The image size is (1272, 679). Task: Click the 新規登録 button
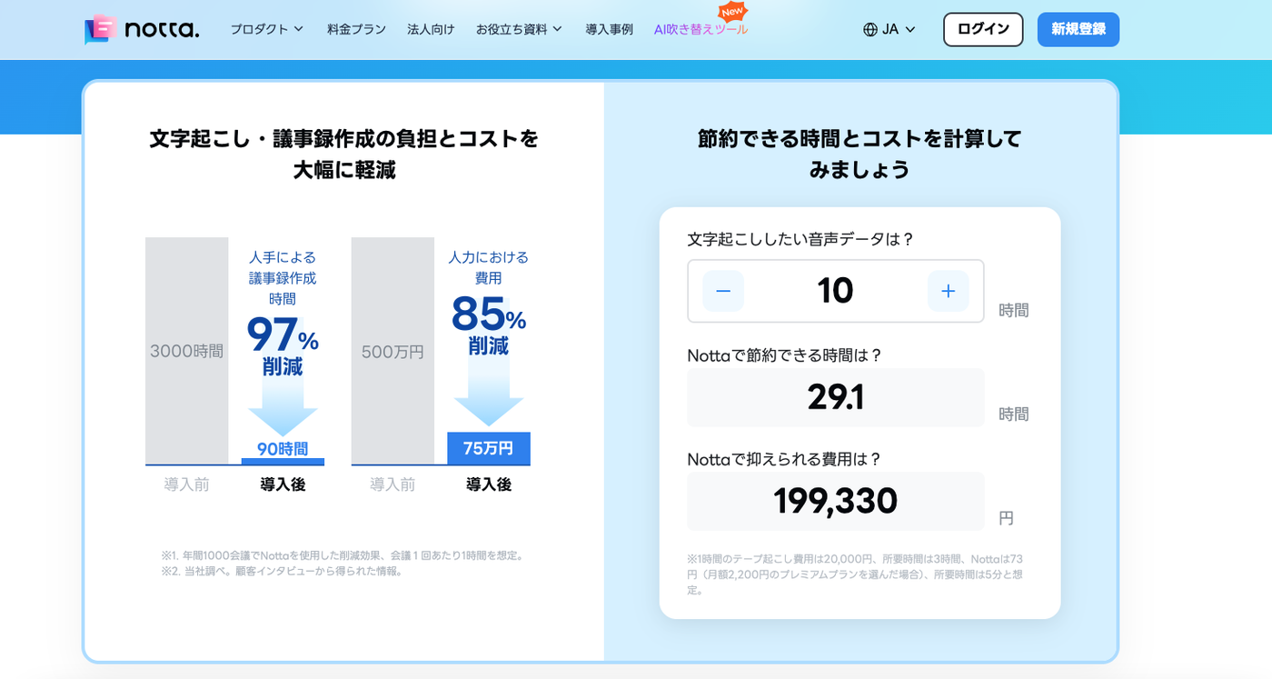[x=1078, y=29]
